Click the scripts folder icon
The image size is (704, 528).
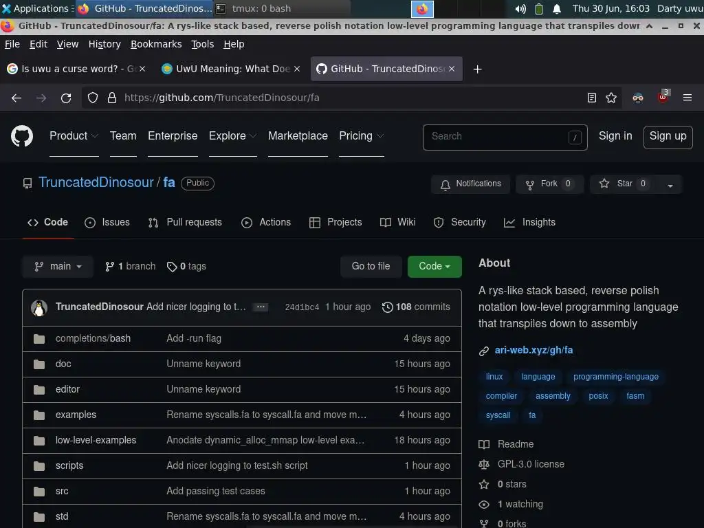click(39, 466)
